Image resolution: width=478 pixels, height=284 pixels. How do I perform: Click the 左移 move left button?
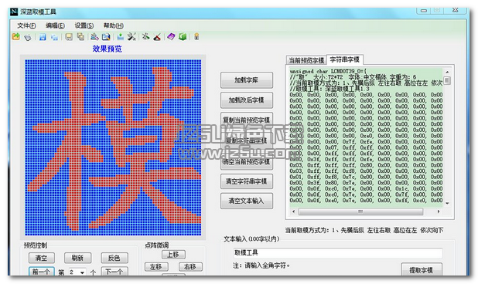156,267
